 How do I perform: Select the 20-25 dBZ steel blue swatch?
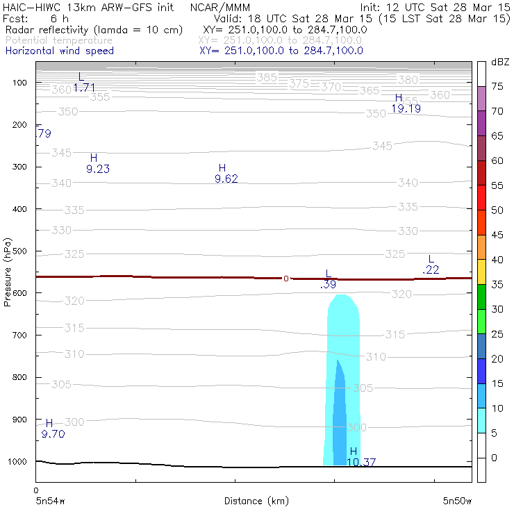click(x=481, y=346)
